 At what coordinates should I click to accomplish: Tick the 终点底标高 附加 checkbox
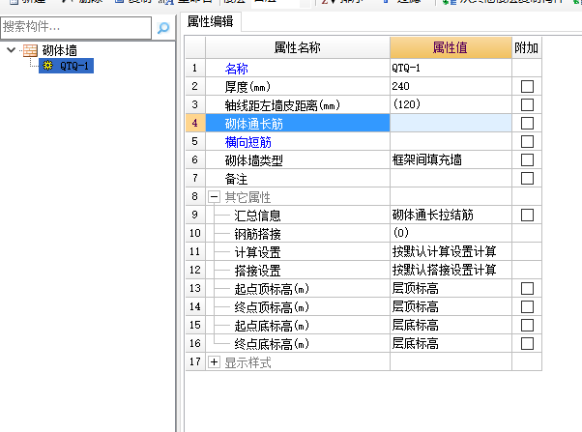point(527,344)
